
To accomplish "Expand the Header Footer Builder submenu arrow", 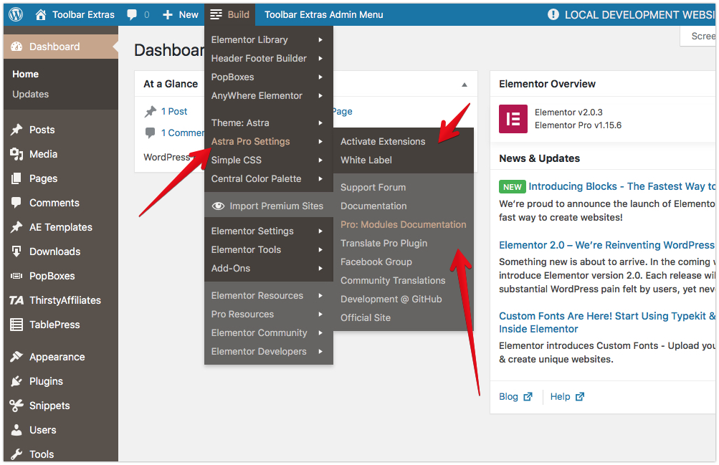I will (x=320, y=58).
